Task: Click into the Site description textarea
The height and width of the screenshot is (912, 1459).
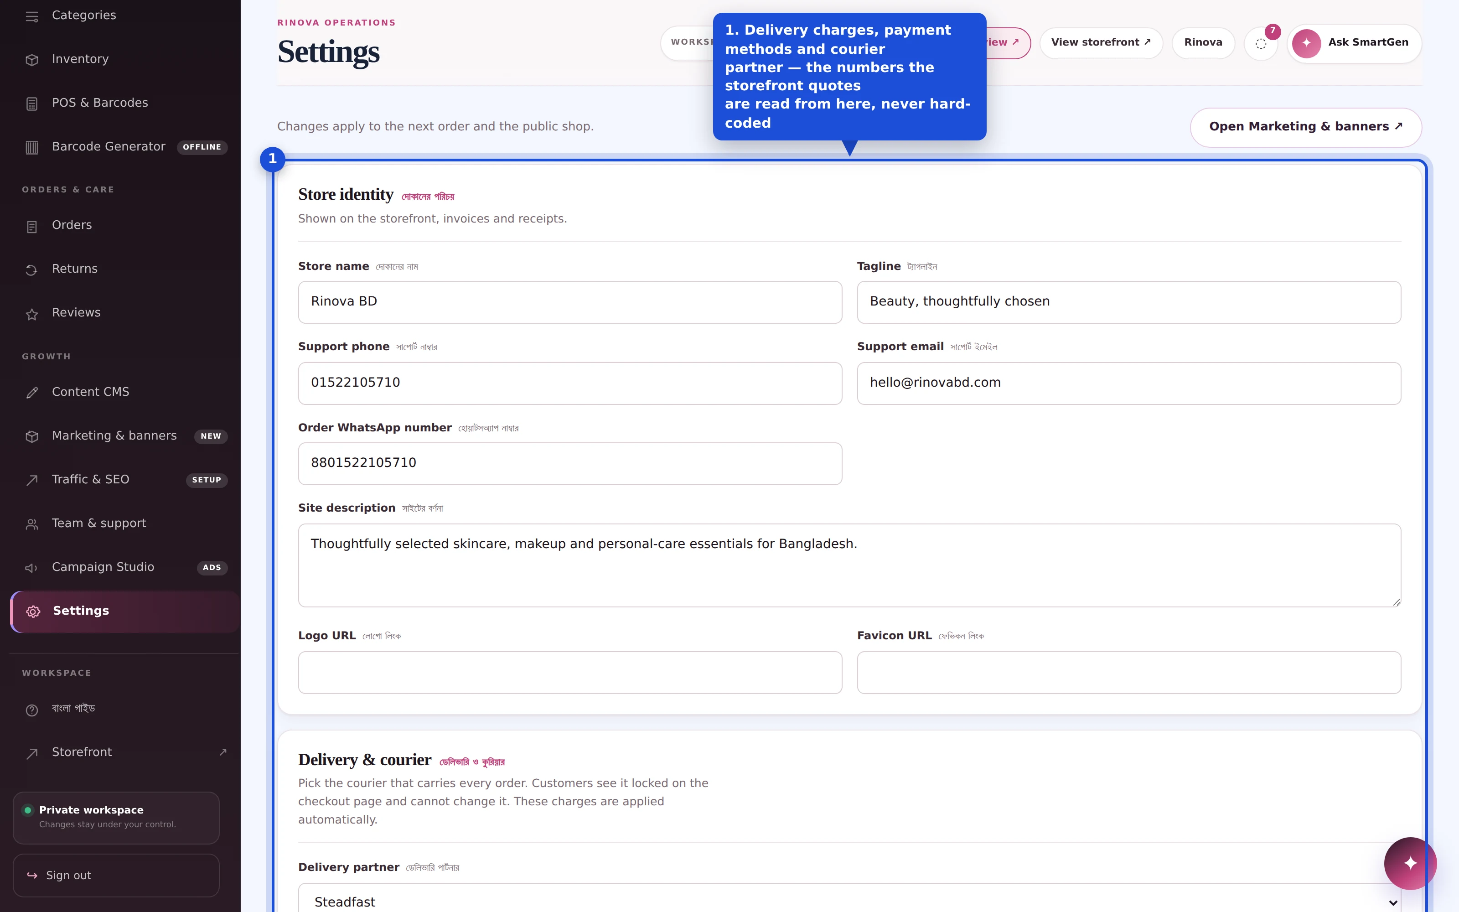Action: [849, 565]
